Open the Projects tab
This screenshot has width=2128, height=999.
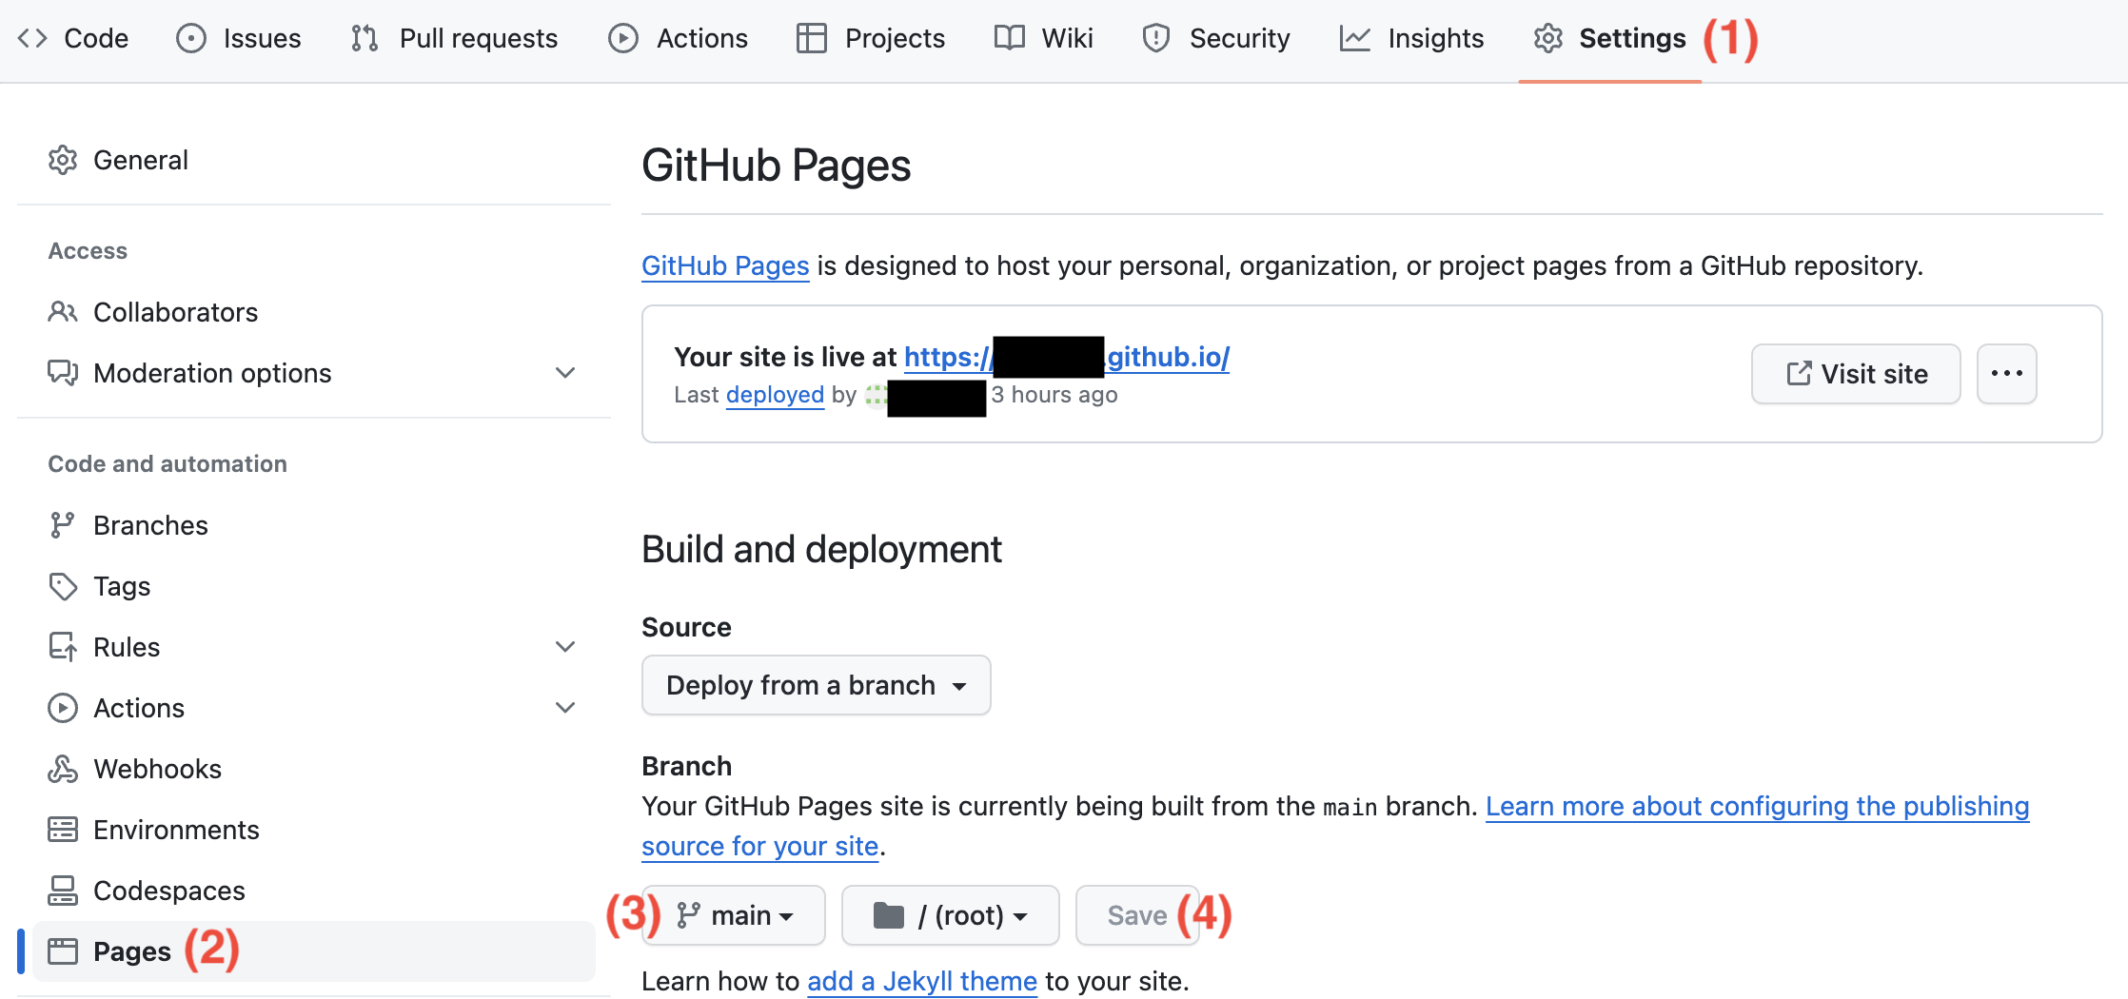(871, 38)
